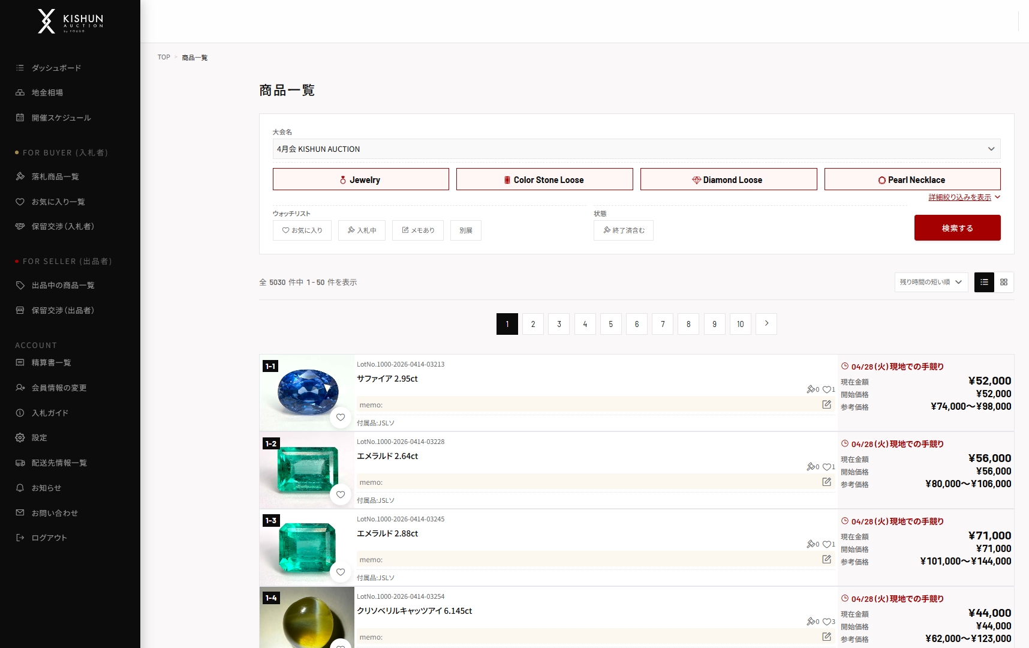Open the 残り時間の短い順 sort dropdown

tap(931, 282)
